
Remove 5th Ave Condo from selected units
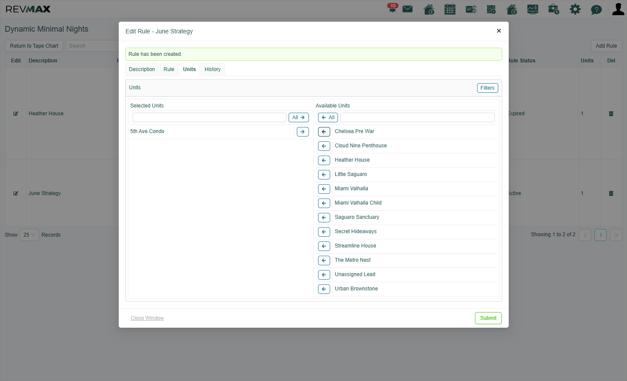303,132
